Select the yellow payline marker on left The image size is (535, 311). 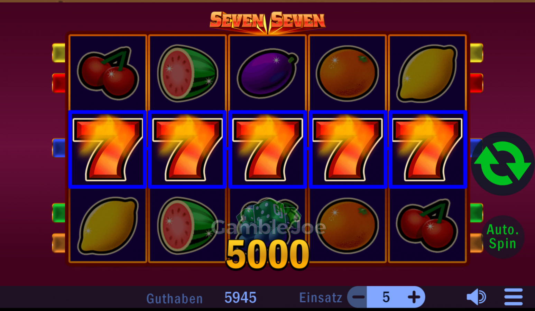point(59,53)
